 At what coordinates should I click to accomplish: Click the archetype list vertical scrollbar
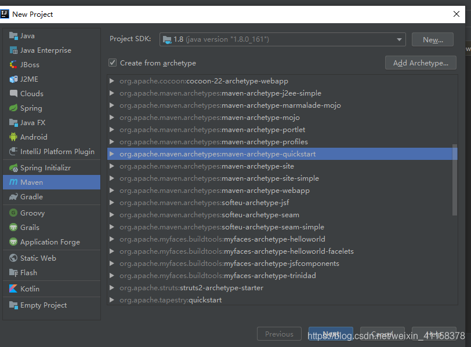[455, 180]
